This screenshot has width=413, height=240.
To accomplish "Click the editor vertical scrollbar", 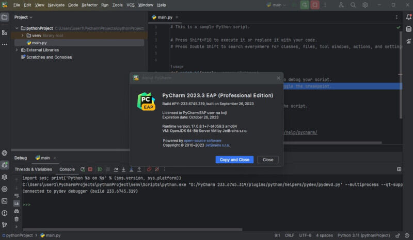I will [x=401, y=75].
